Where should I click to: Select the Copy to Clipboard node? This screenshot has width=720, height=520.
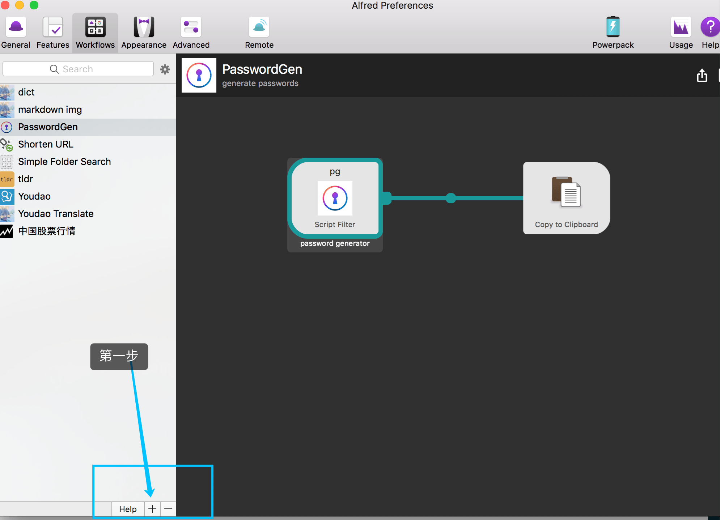(x=566, y=198)
